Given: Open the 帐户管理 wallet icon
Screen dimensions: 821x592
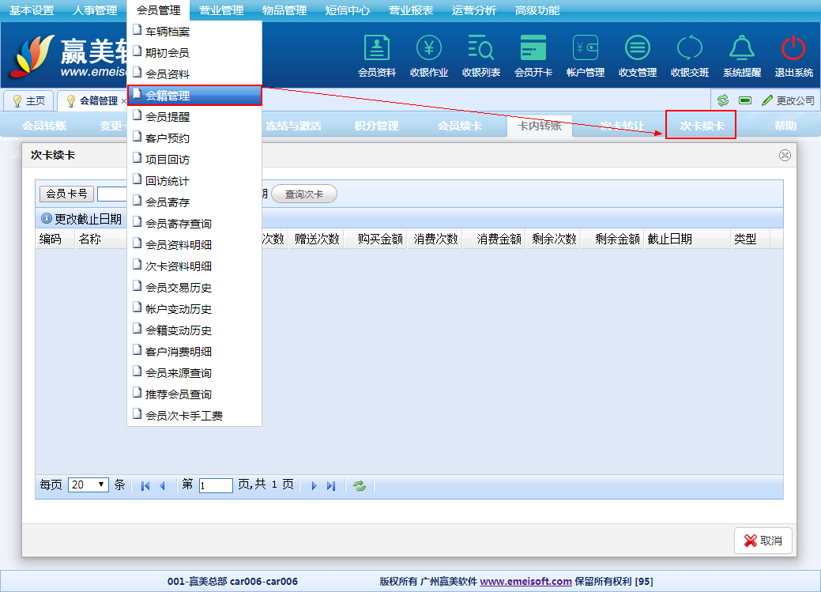Looking at the screenshot, I should coord(586,49).
